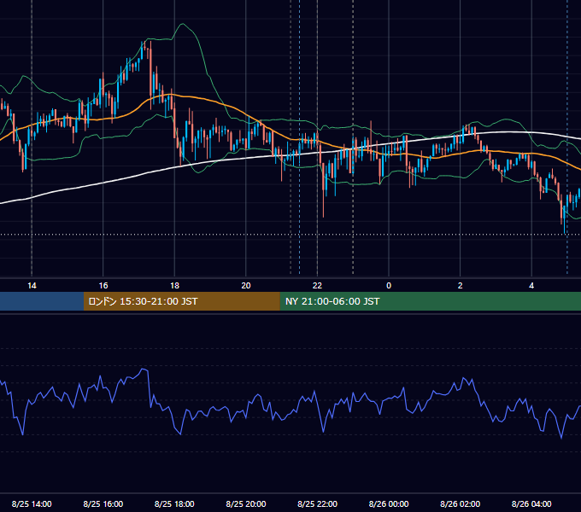581x512 pixels.
Task: Click the NY 21:00-06:00 JST session bar
Action: [430, 301]
